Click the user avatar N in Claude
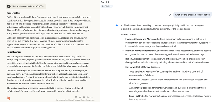This screenshot has width=221, height=103. pyautogui.click(x=9, y=6)
